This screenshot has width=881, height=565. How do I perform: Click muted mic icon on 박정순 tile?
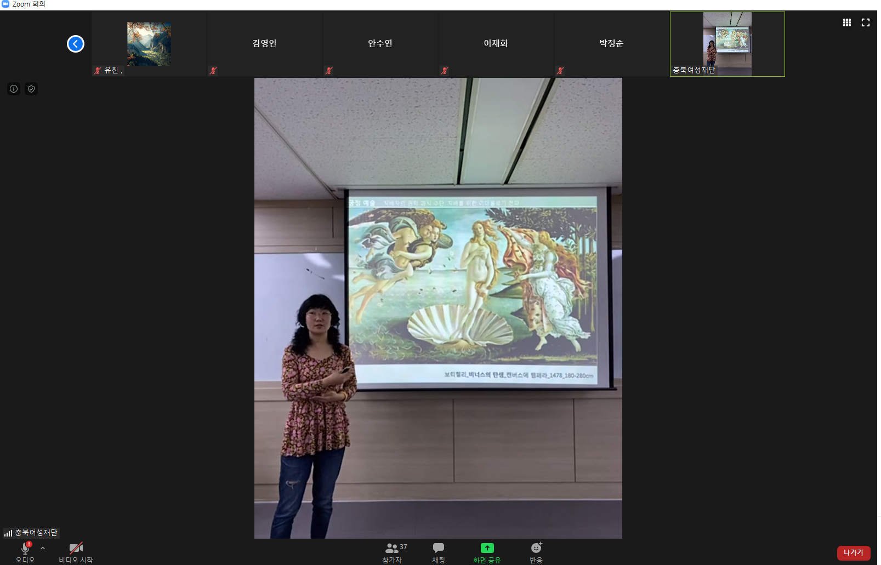coord(560,71)
